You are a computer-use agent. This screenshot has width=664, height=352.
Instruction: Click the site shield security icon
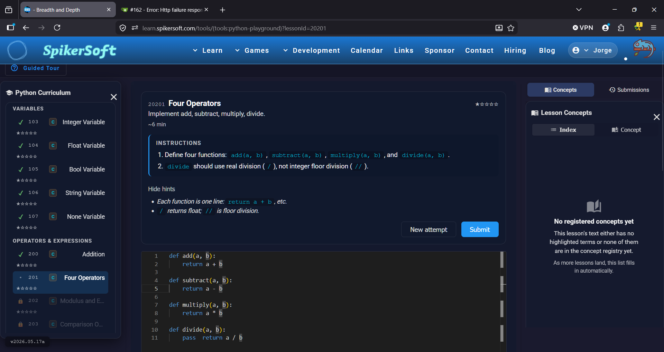tap(123, 28)
